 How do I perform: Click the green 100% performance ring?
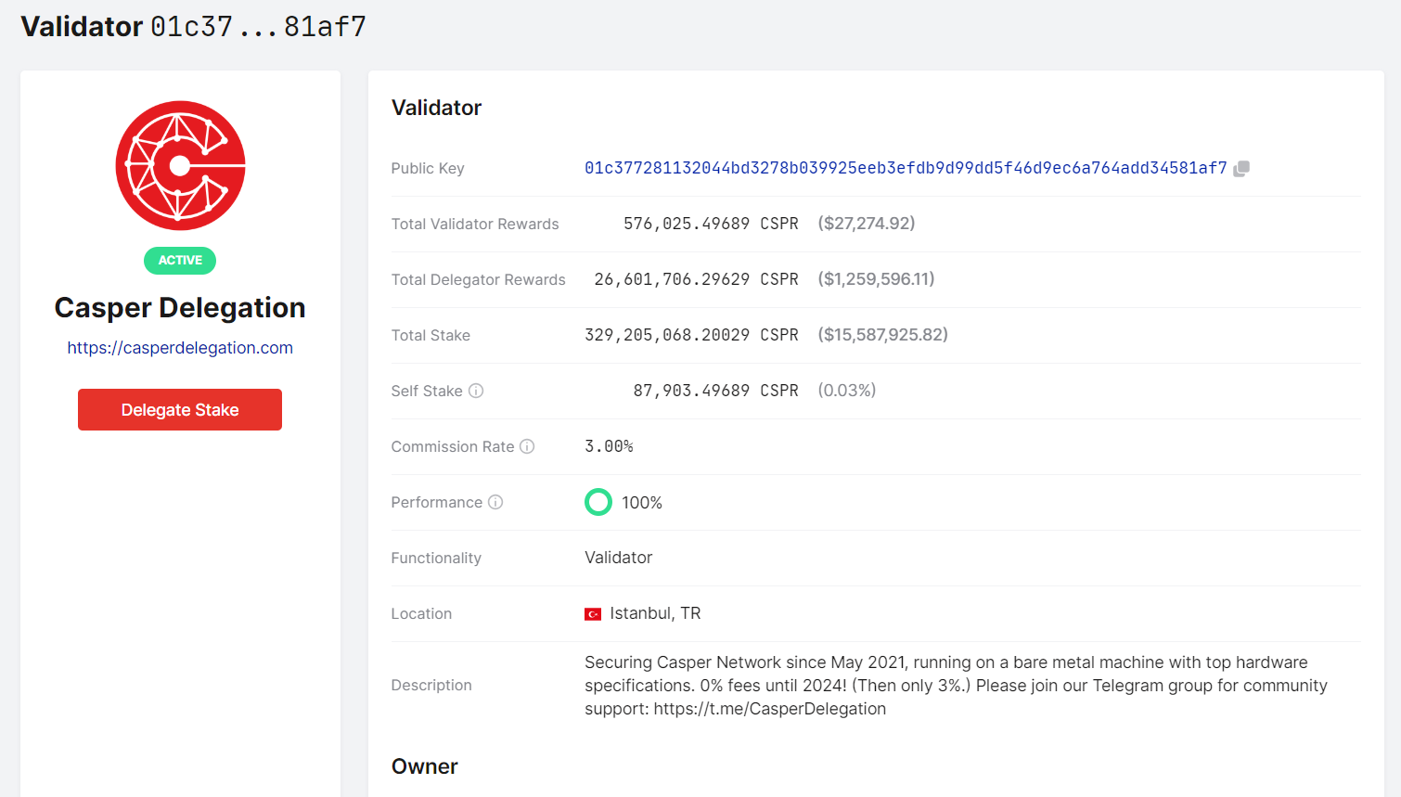coord(598,502)
